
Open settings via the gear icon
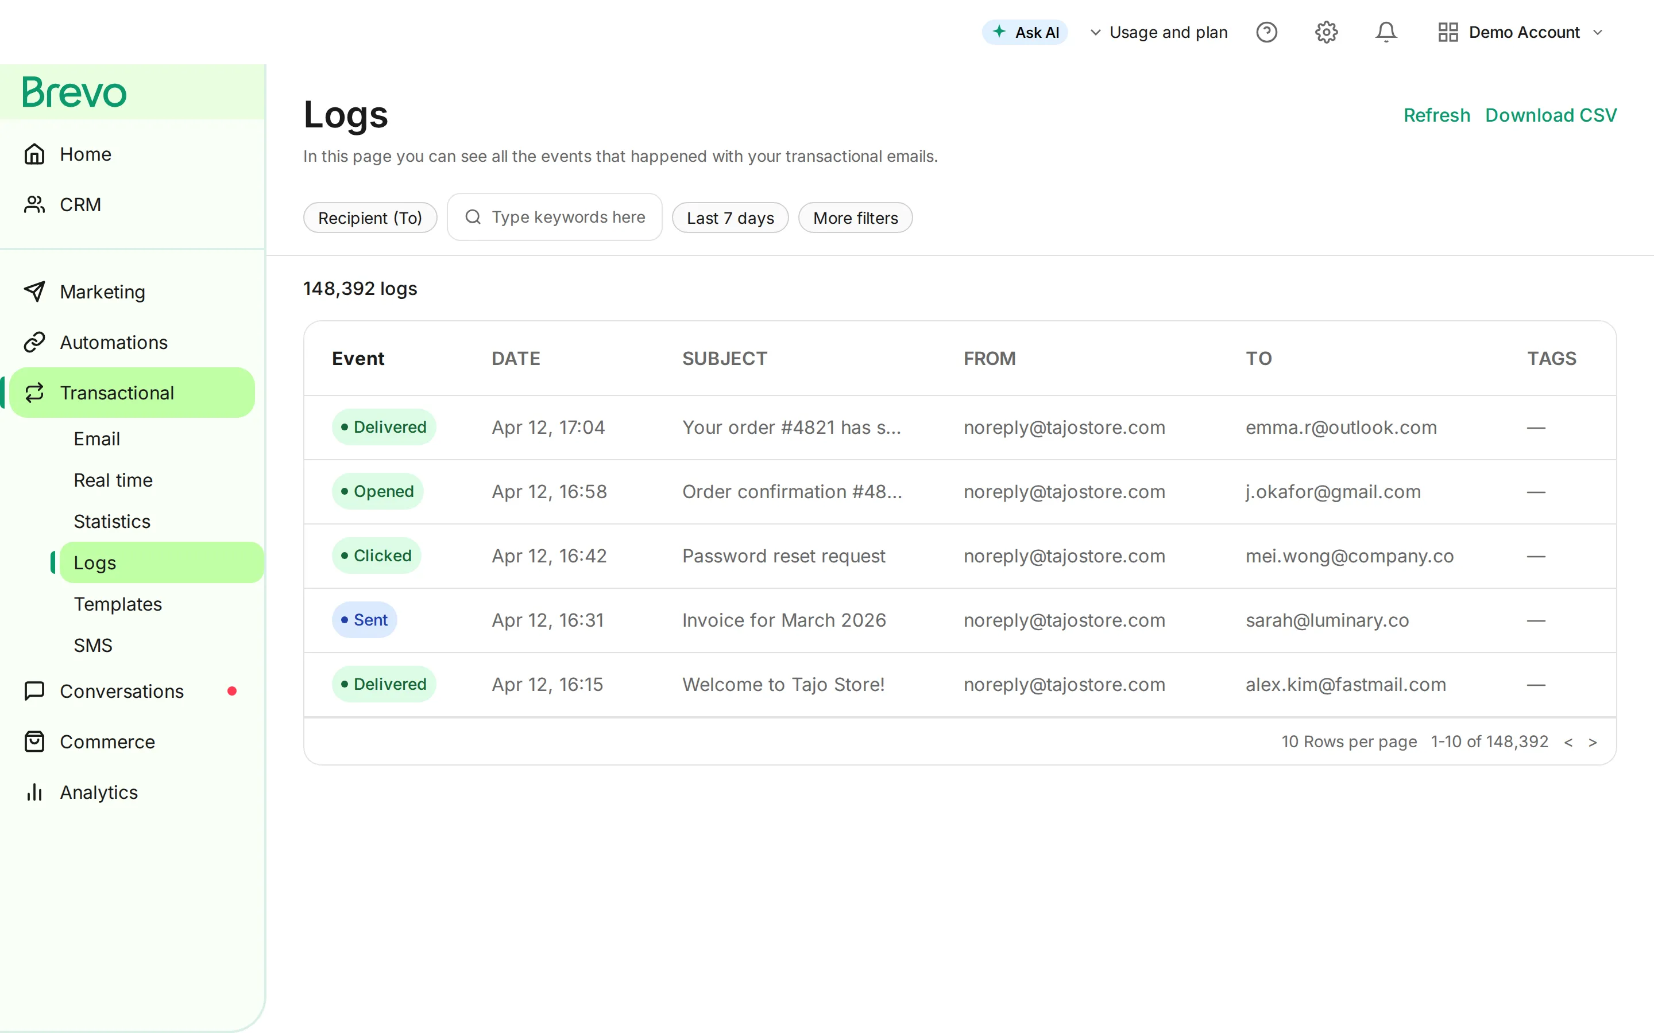[x=1326, y=32]
